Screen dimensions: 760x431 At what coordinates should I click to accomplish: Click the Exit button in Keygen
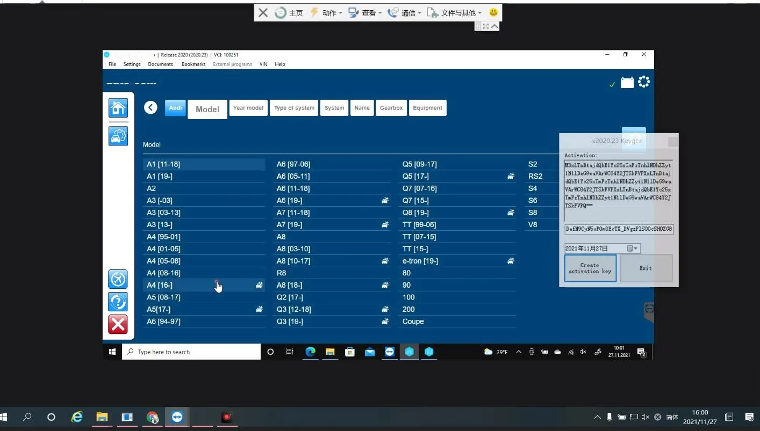click(646, 268)
